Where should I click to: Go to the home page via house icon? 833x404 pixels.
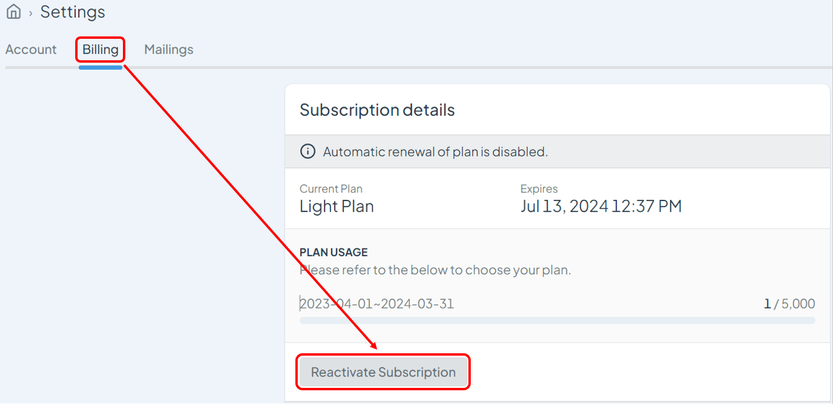(x=13, y=12)
